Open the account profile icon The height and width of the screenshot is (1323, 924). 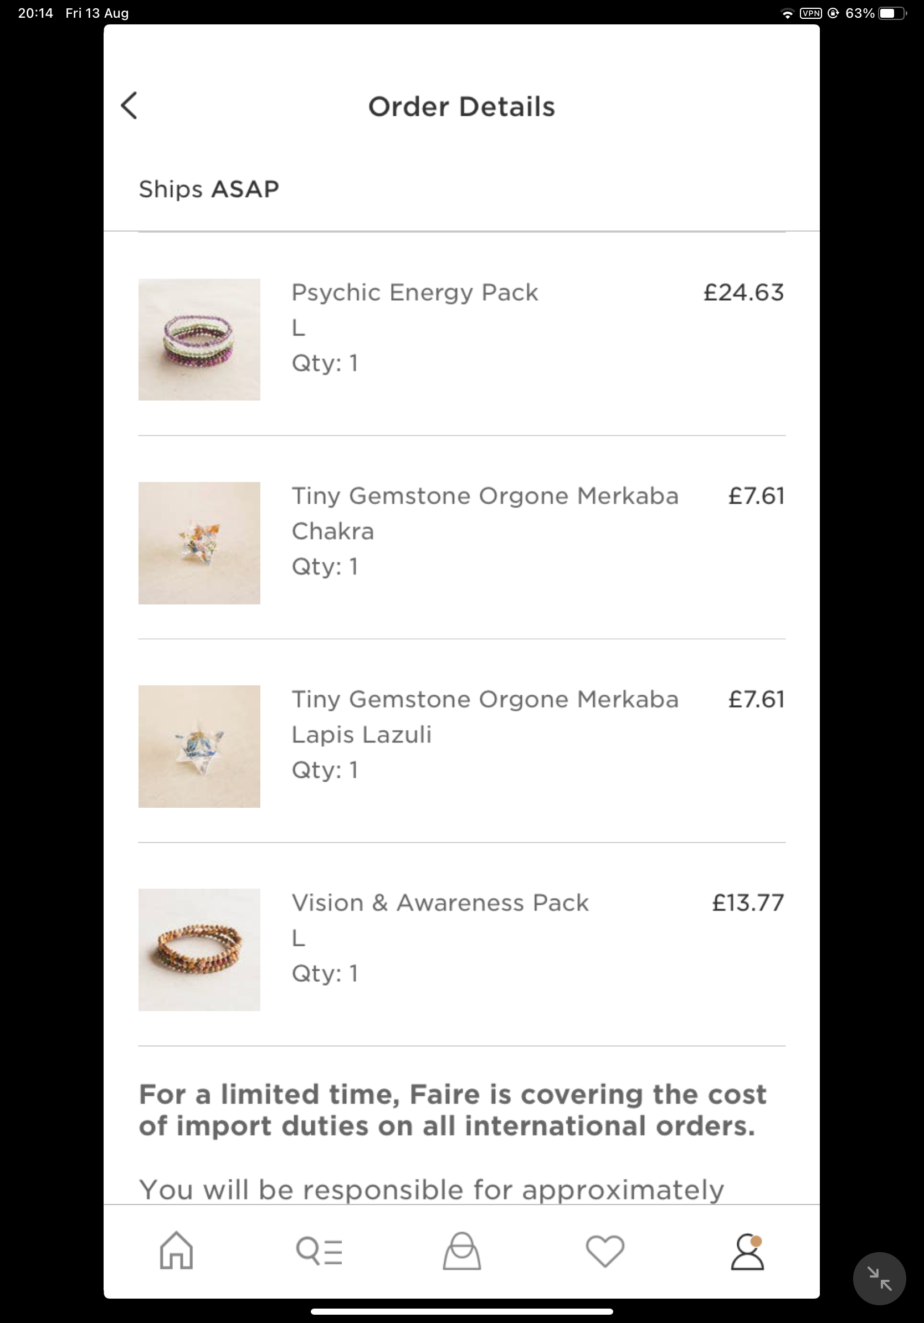[748, 1251]
